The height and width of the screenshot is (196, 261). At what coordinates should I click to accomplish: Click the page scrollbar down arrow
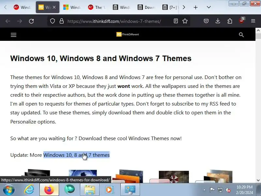(x=258, y=180)
